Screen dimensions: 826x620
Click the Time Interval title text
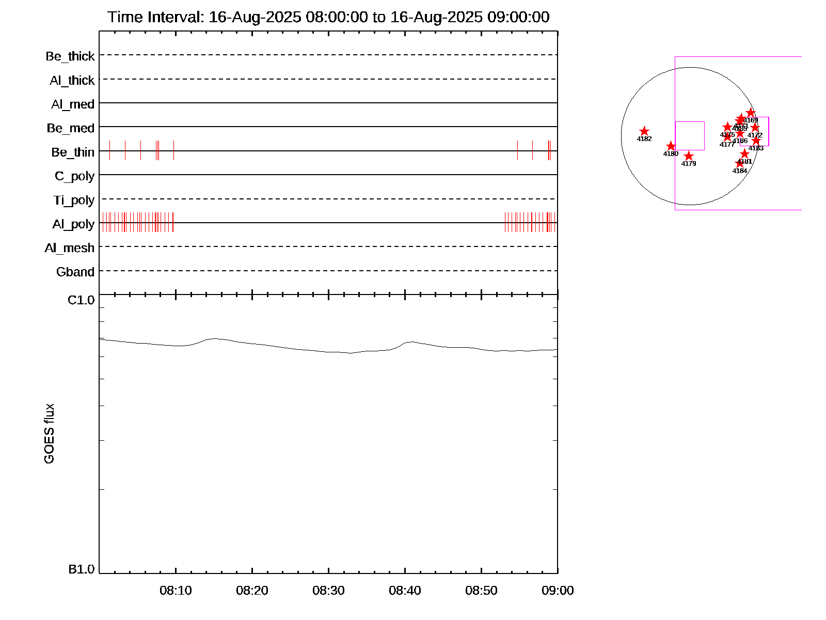[x=328, y=17]
